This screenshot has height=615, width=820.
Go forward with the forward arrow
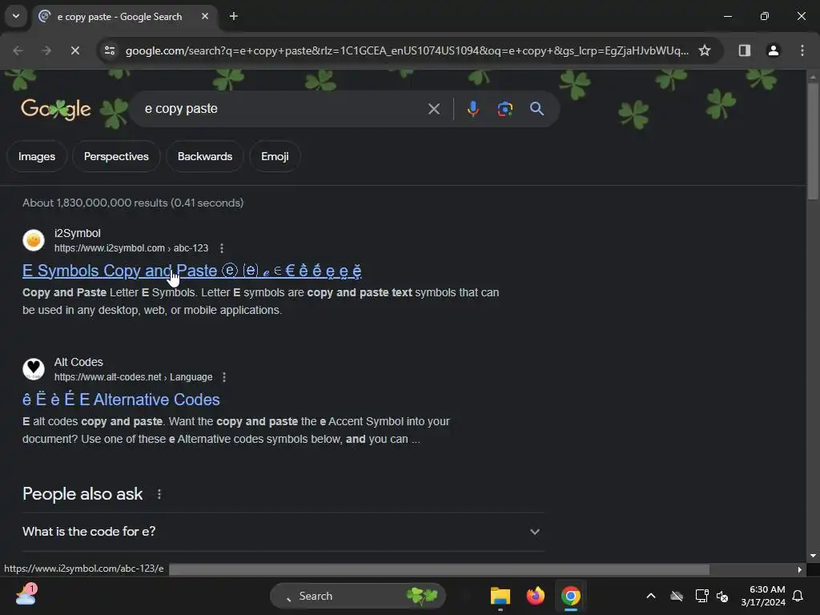46,50
